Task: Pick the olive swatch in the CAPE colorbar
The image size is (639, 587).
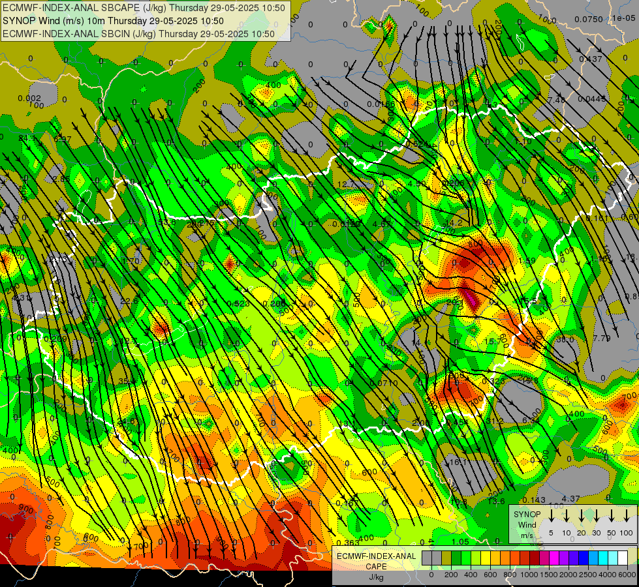Action: tap(446, 558)
